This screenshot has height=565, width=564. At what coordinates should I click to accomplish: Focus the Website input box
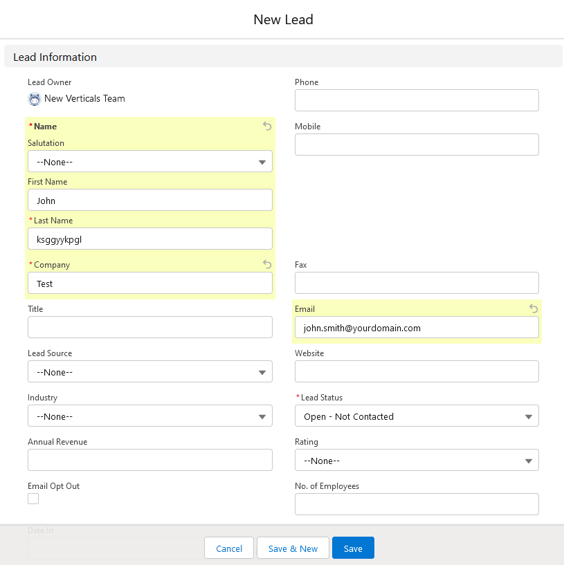coord(417,371)
